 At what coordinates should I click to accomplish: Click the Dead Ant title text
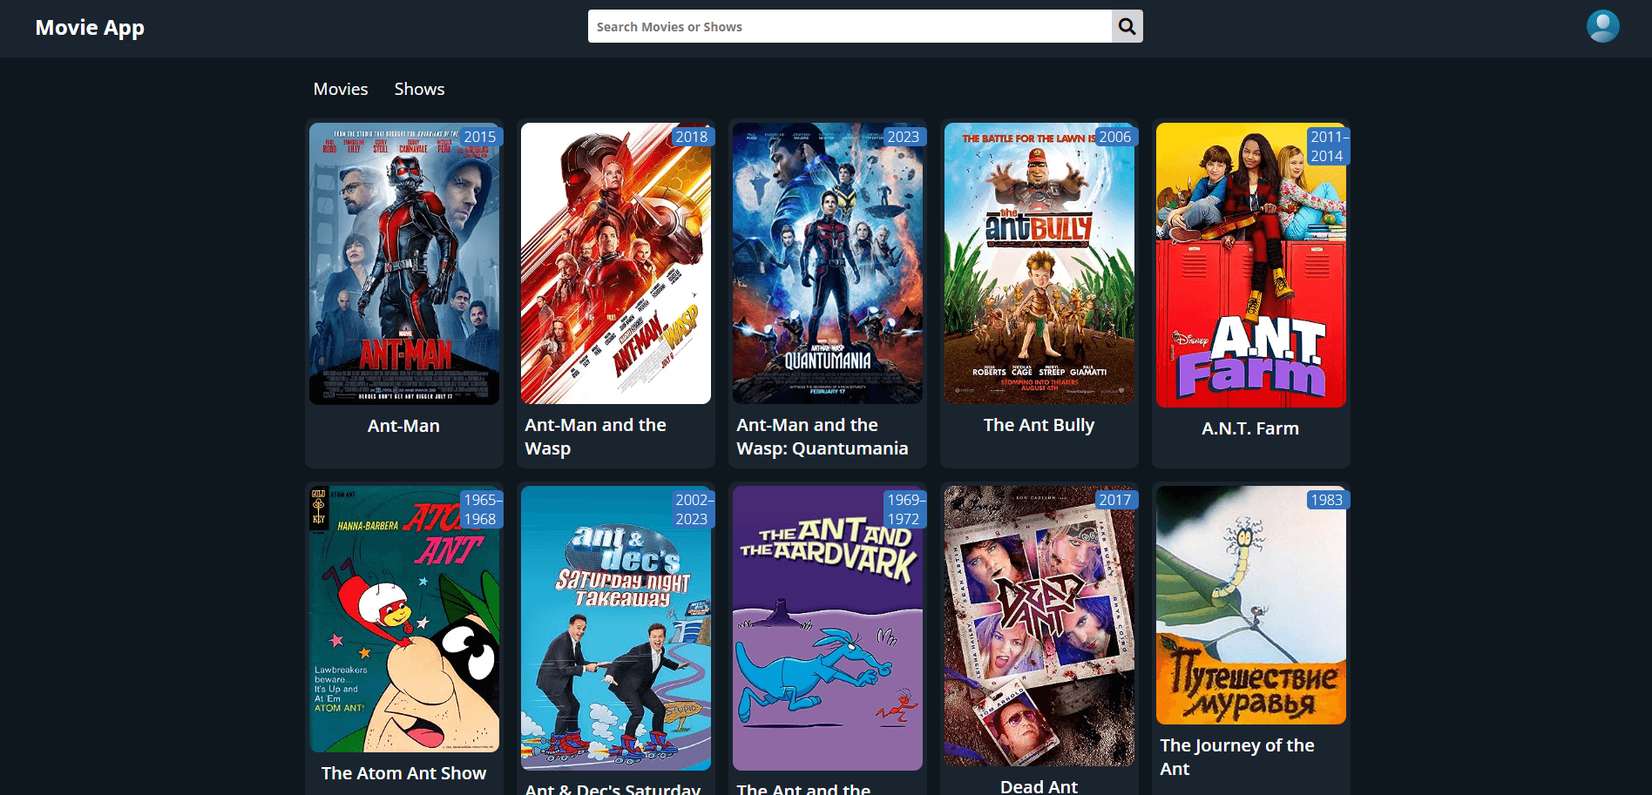(x=1039, y=786)
